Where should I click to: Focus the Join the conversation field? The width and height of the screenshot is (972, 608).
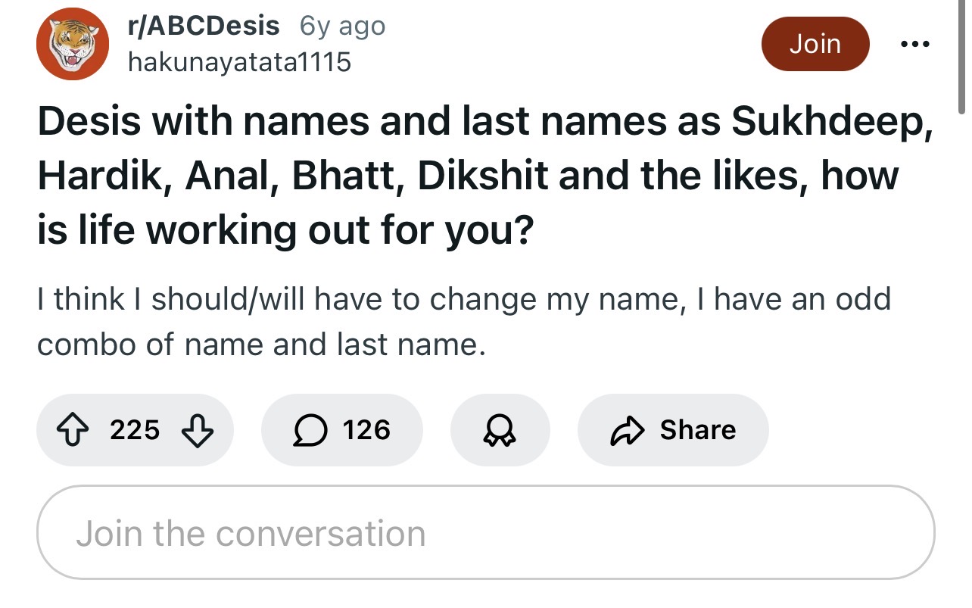click(485, 533)
